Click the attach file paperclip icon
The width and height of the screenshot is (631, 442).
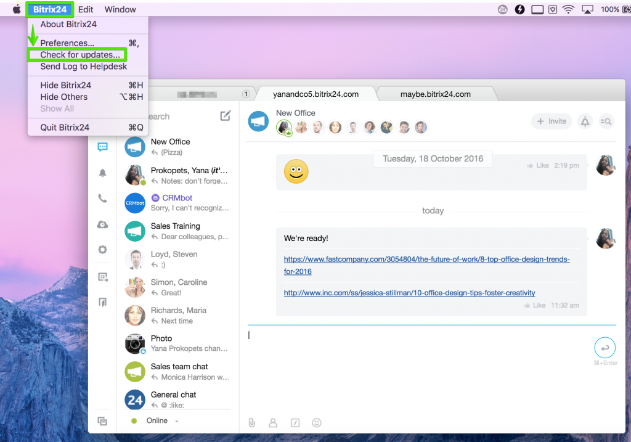pyautogui.click(x=251, y=423)
